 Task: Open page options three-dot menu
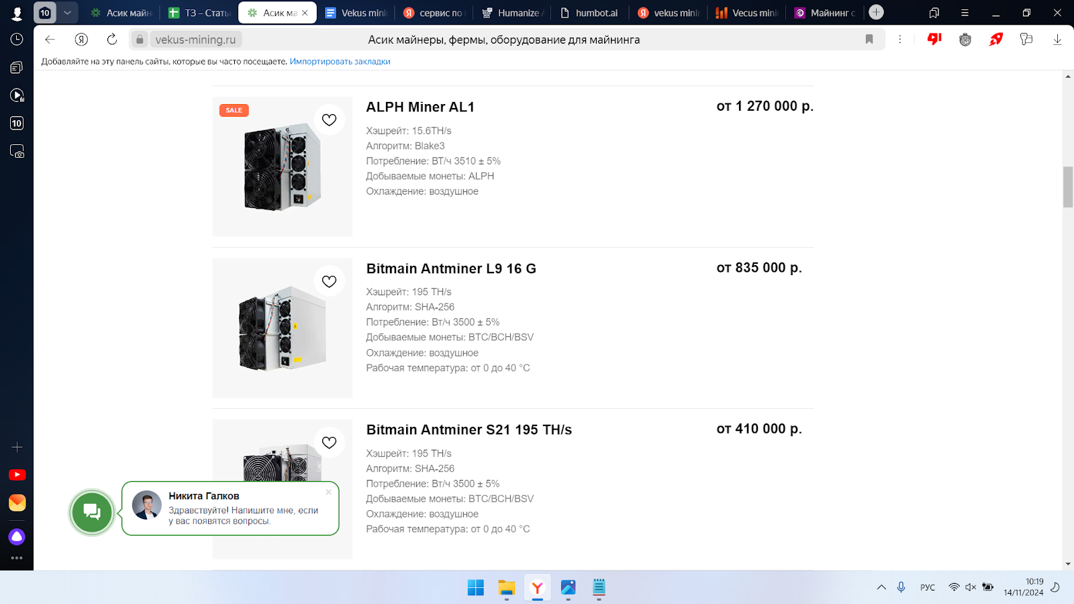[900, 40]
